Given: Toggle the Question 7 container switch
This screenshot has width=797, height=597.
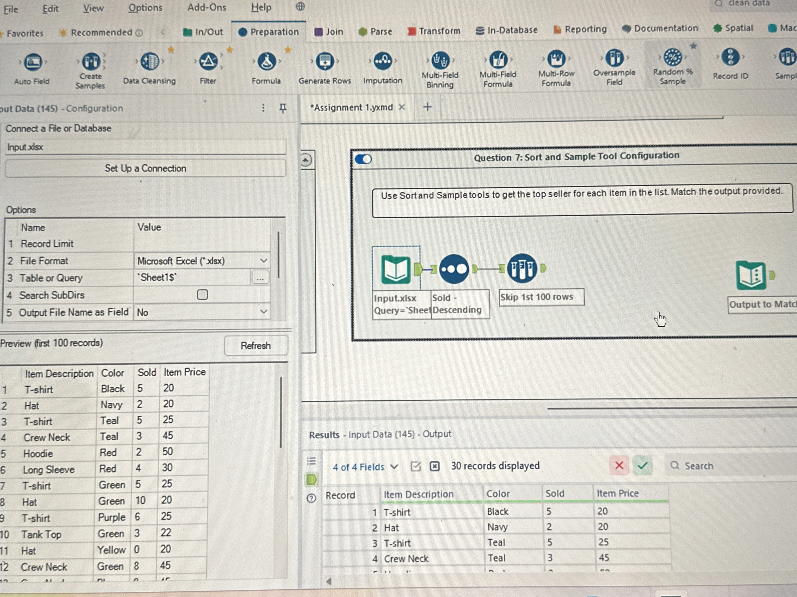Looking at the screenshot, I should pyautogui.click(x=364, y=159).
